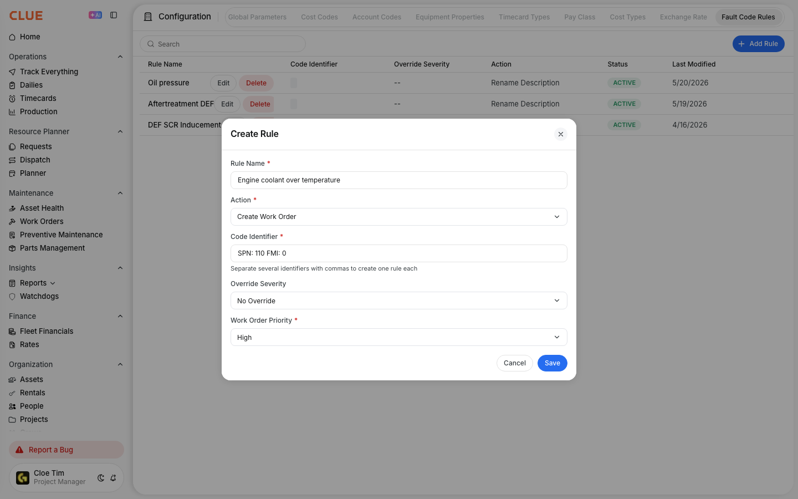798x499 pixels.
Task: Switch to the Equipment Properties tab
Action: pos(450,17)
